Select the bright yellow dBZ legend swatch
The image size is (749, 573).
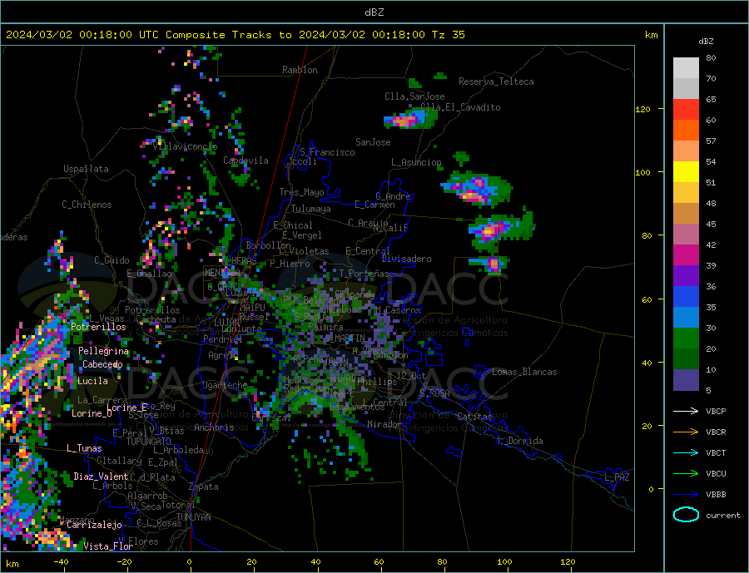(x=686, y=172)
